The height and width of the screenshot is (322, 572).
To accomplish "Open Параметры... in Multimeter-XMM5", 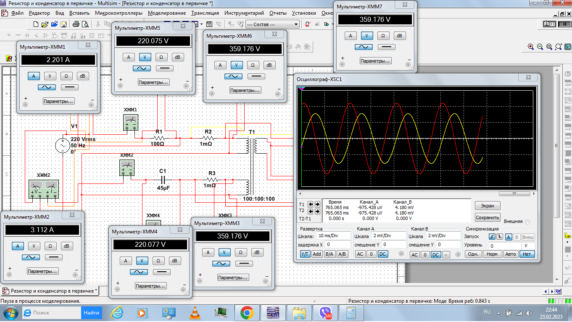I will (x=153, y=82).
